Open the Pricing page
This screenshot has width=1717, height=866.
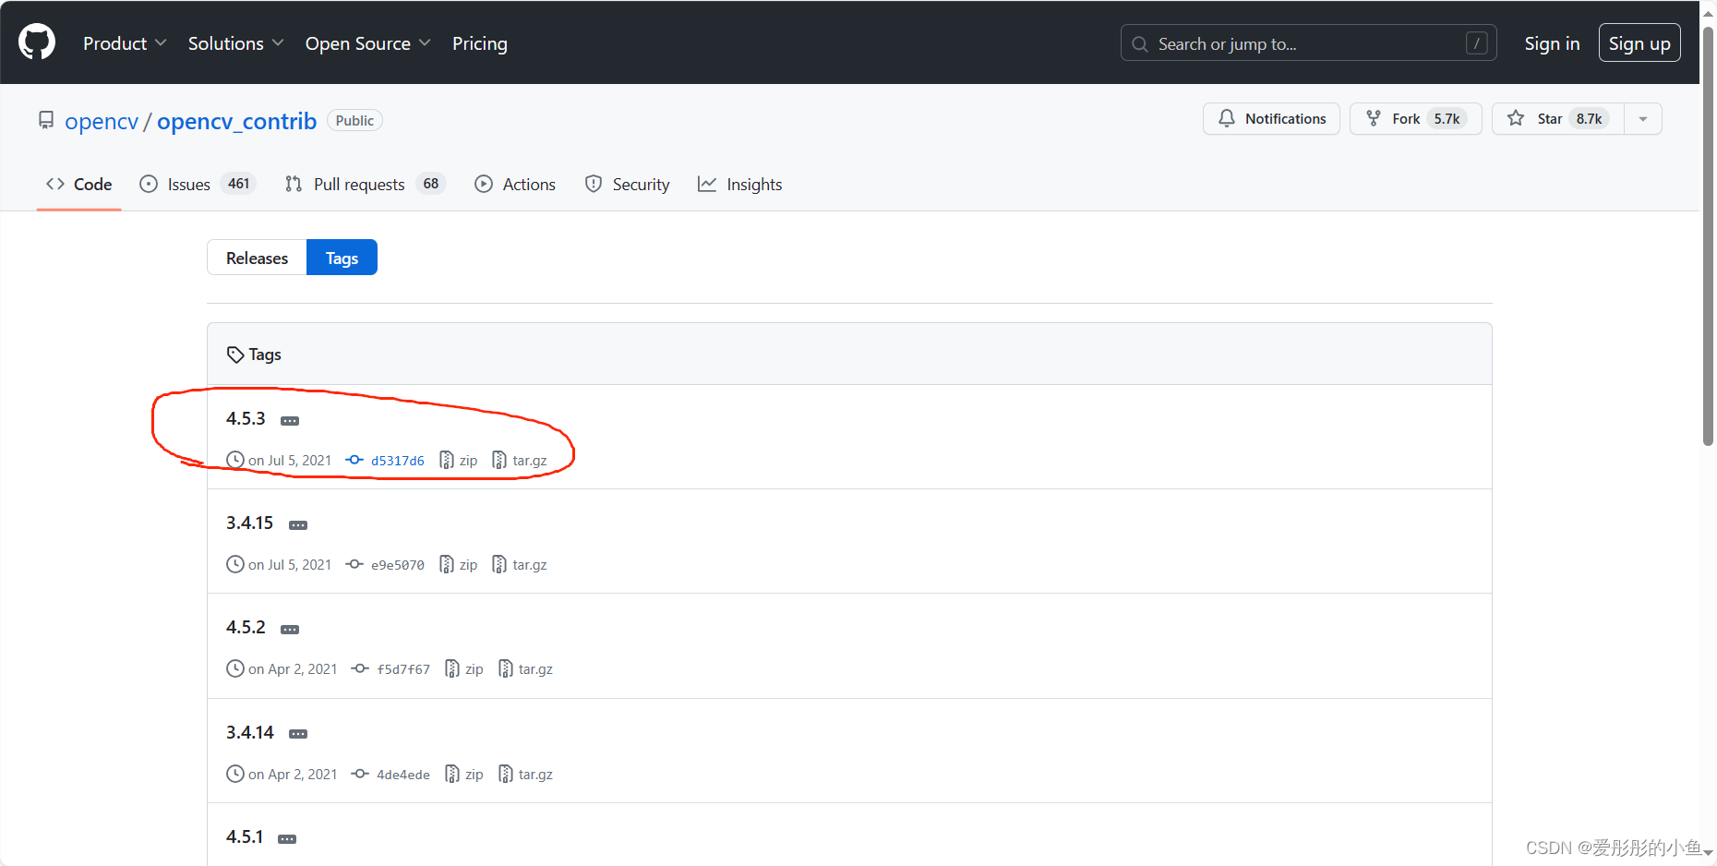480,43
